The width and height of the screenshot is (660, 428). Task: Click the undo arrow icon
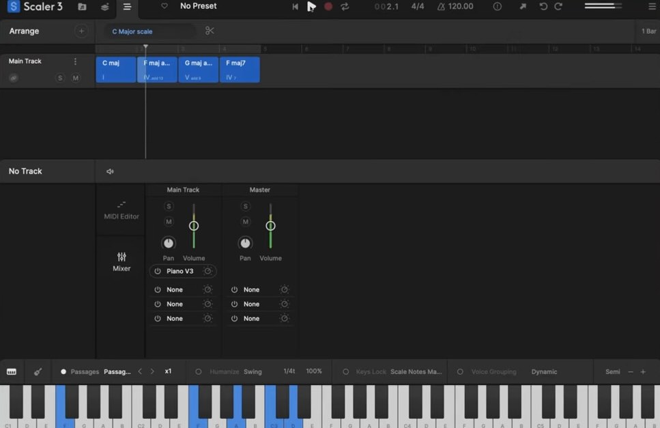(543, 6)
